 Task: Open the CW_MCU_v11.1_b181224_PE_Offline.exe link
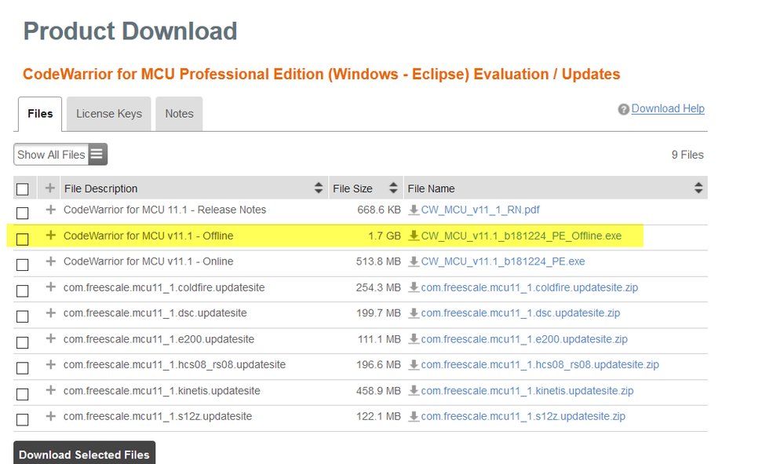pos(521,236)
